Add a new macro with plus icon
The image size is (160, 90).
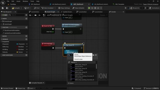coord(26,36)
